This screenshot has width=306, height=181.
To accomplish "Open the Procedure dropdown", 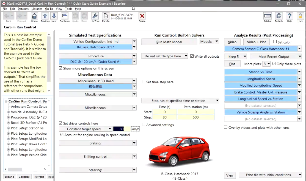I will 134,56.
